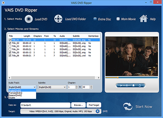Click the start chapter input field
This screenshot has height=118, width=163.
72,87
